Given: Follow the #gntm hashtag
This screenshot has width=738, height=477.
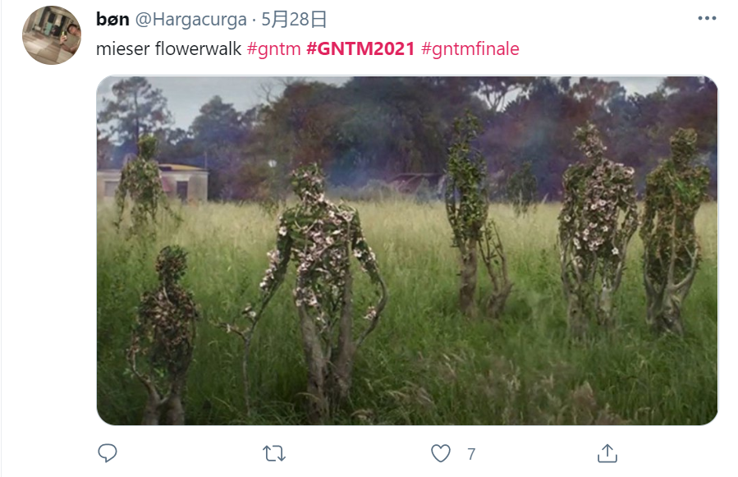Looking at the screenshot, I should [274, 48].
